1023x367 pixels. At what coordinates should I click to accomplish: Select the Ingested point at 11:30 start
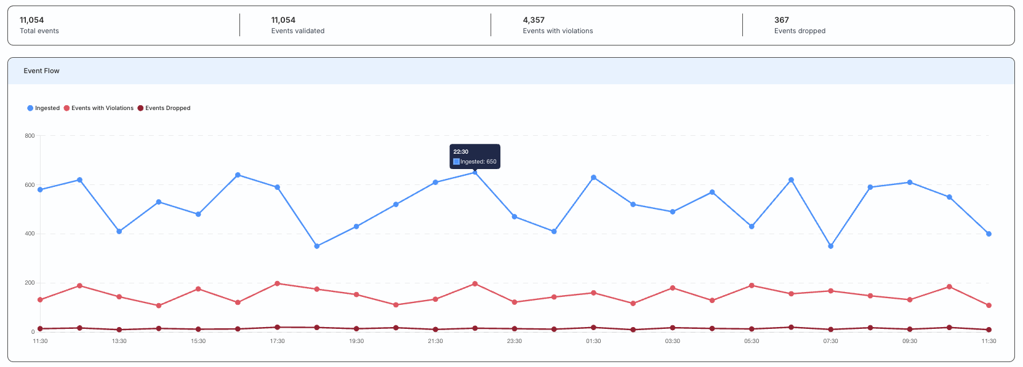[40, 190]
